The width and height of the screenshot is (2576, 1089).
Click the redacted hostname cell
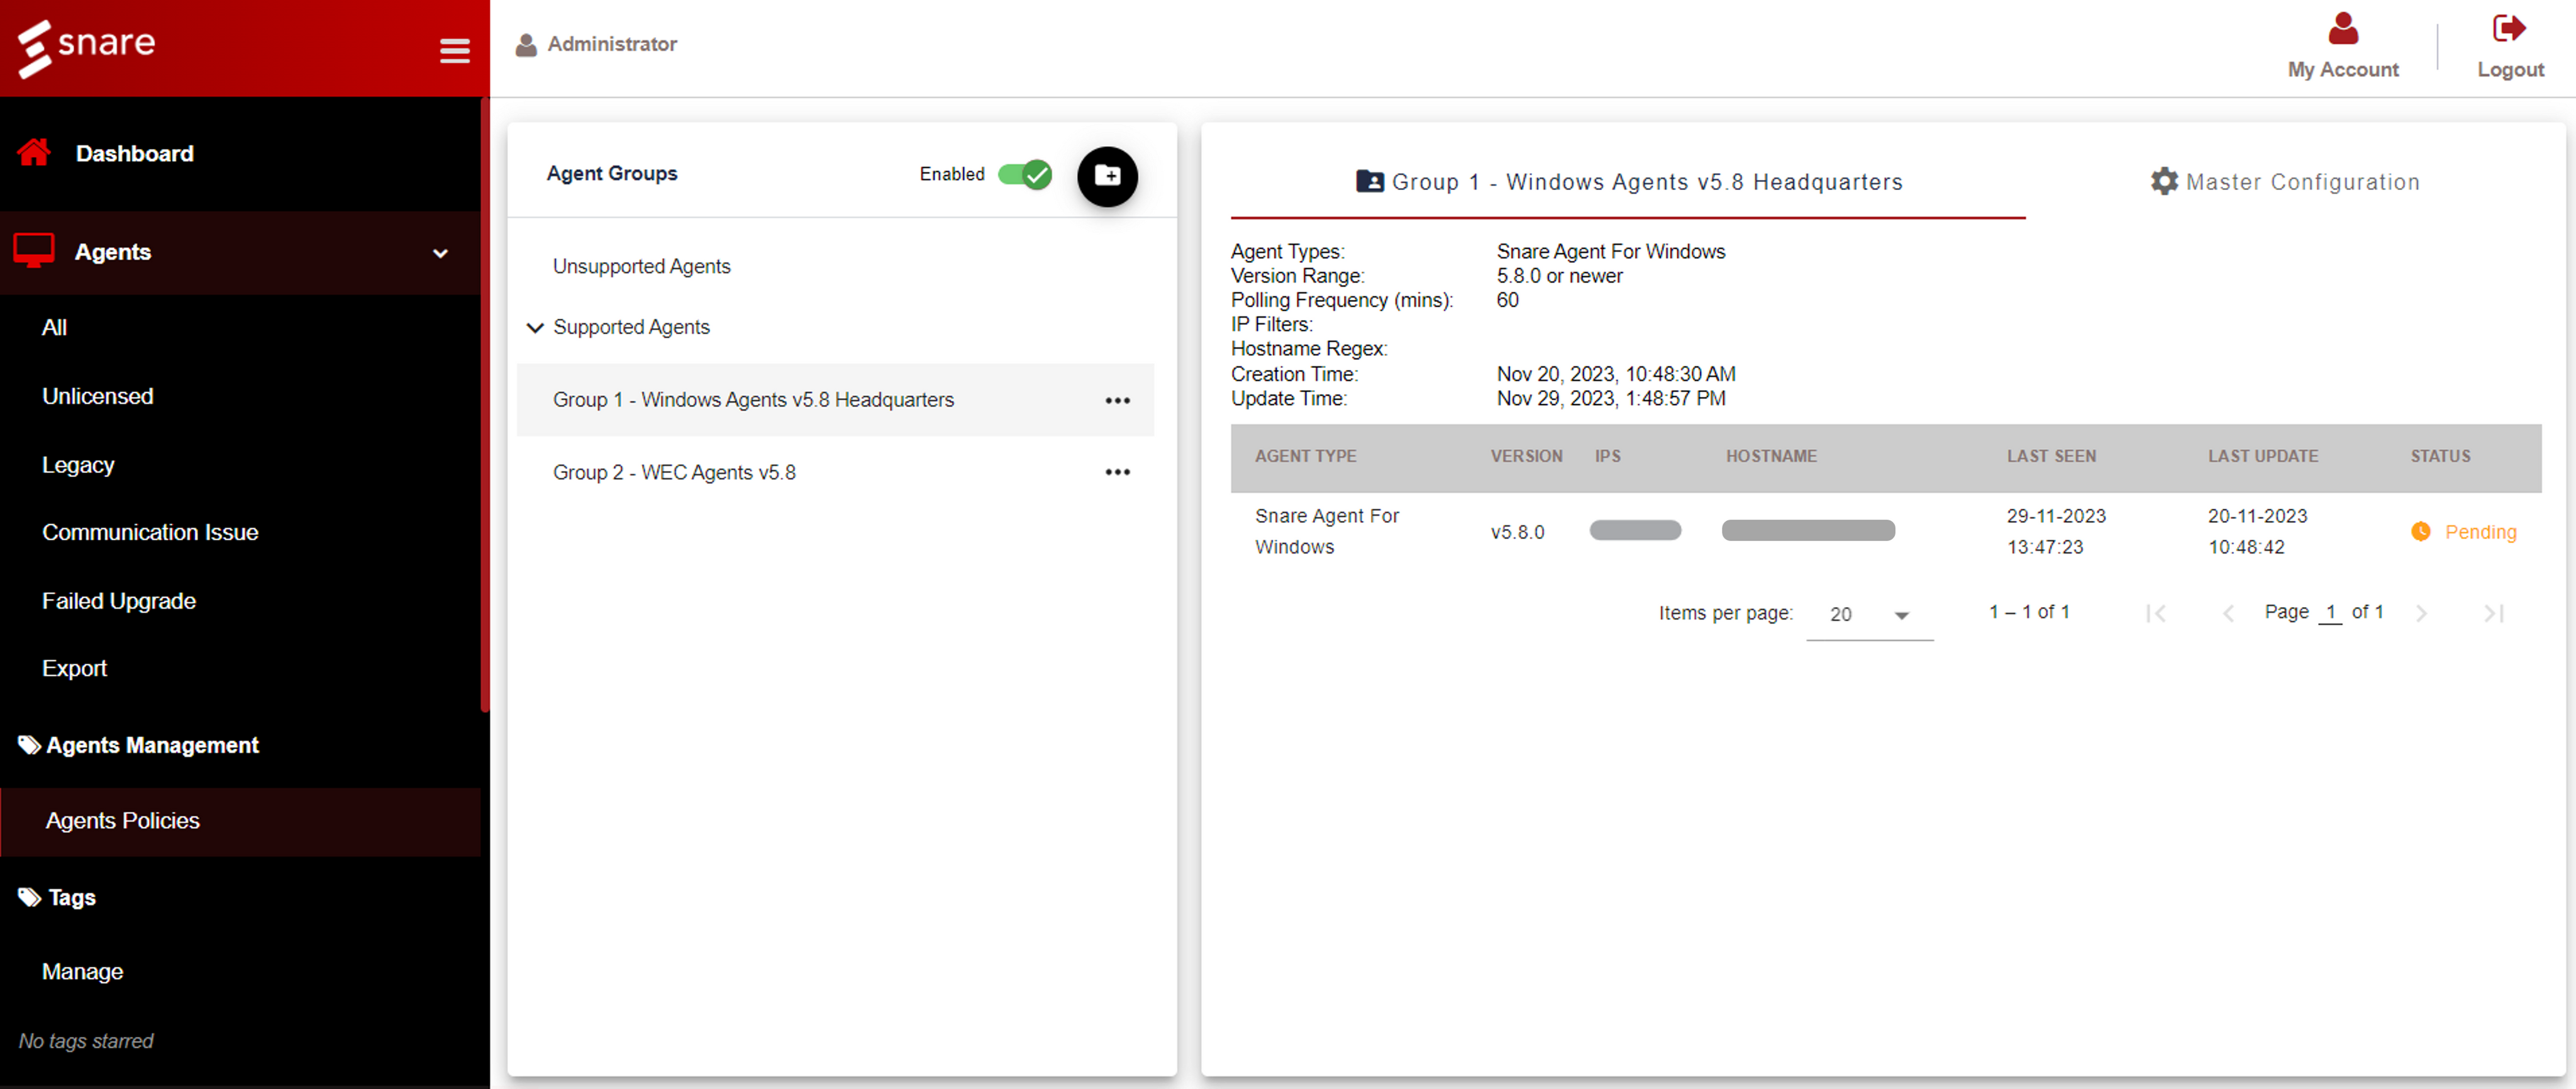pyautogui.click(x=1808, y=531)
